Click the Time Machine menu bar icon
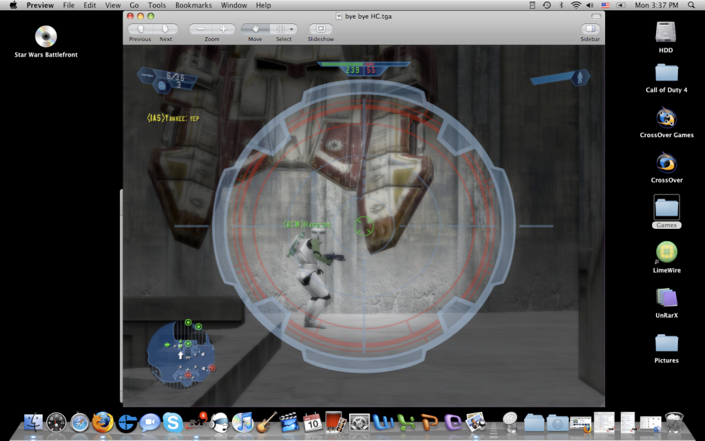705x441 pixels. [x=547, y=6]
